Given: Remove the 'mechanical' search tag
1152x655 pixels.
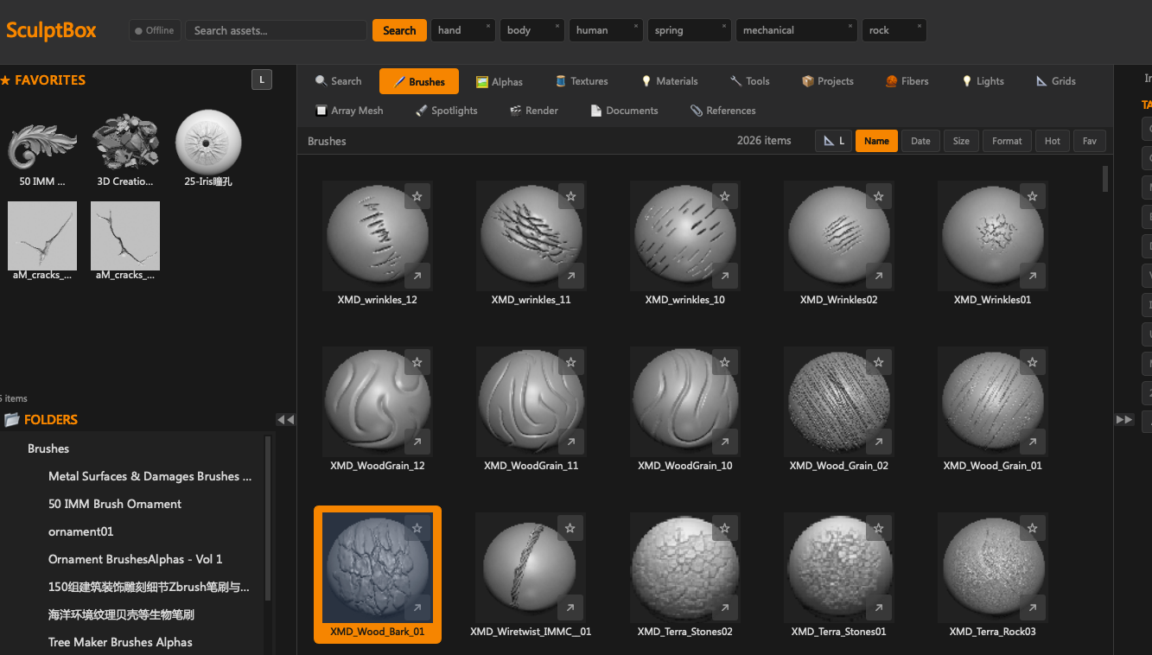Looking at the screenshot, I should tap(850, 26).
